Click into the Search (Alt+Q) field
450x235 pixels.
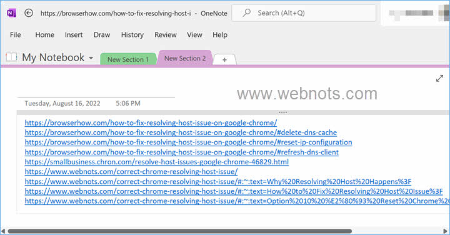tap(304, 13)
